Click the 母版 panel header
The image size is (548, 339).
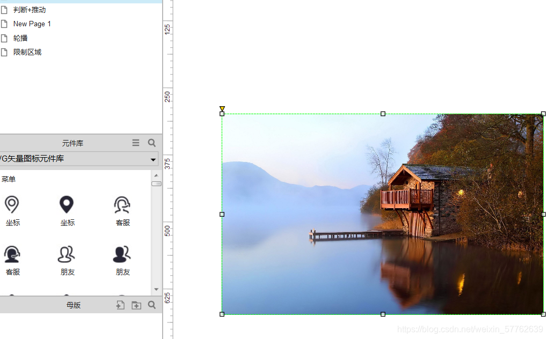(74, 305)
